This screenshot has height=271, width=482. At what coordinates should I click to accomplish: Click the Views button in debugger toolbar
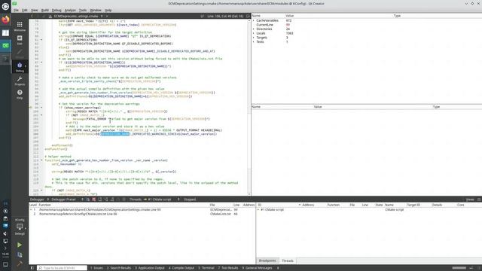point(470,199)
